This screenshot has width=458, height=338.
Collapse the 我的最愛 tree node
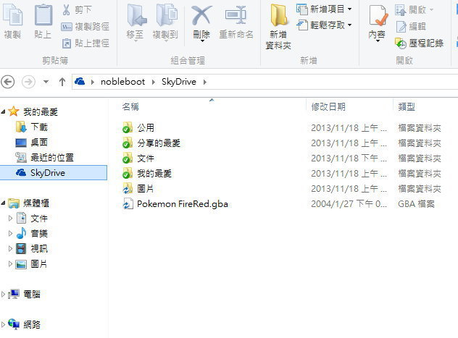3,111
